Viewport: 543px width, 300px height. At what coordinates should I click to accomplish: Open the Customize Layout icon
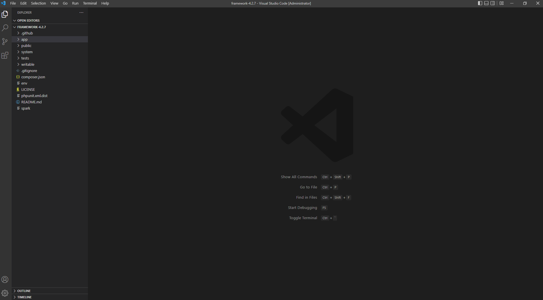[x=502, y=3]
